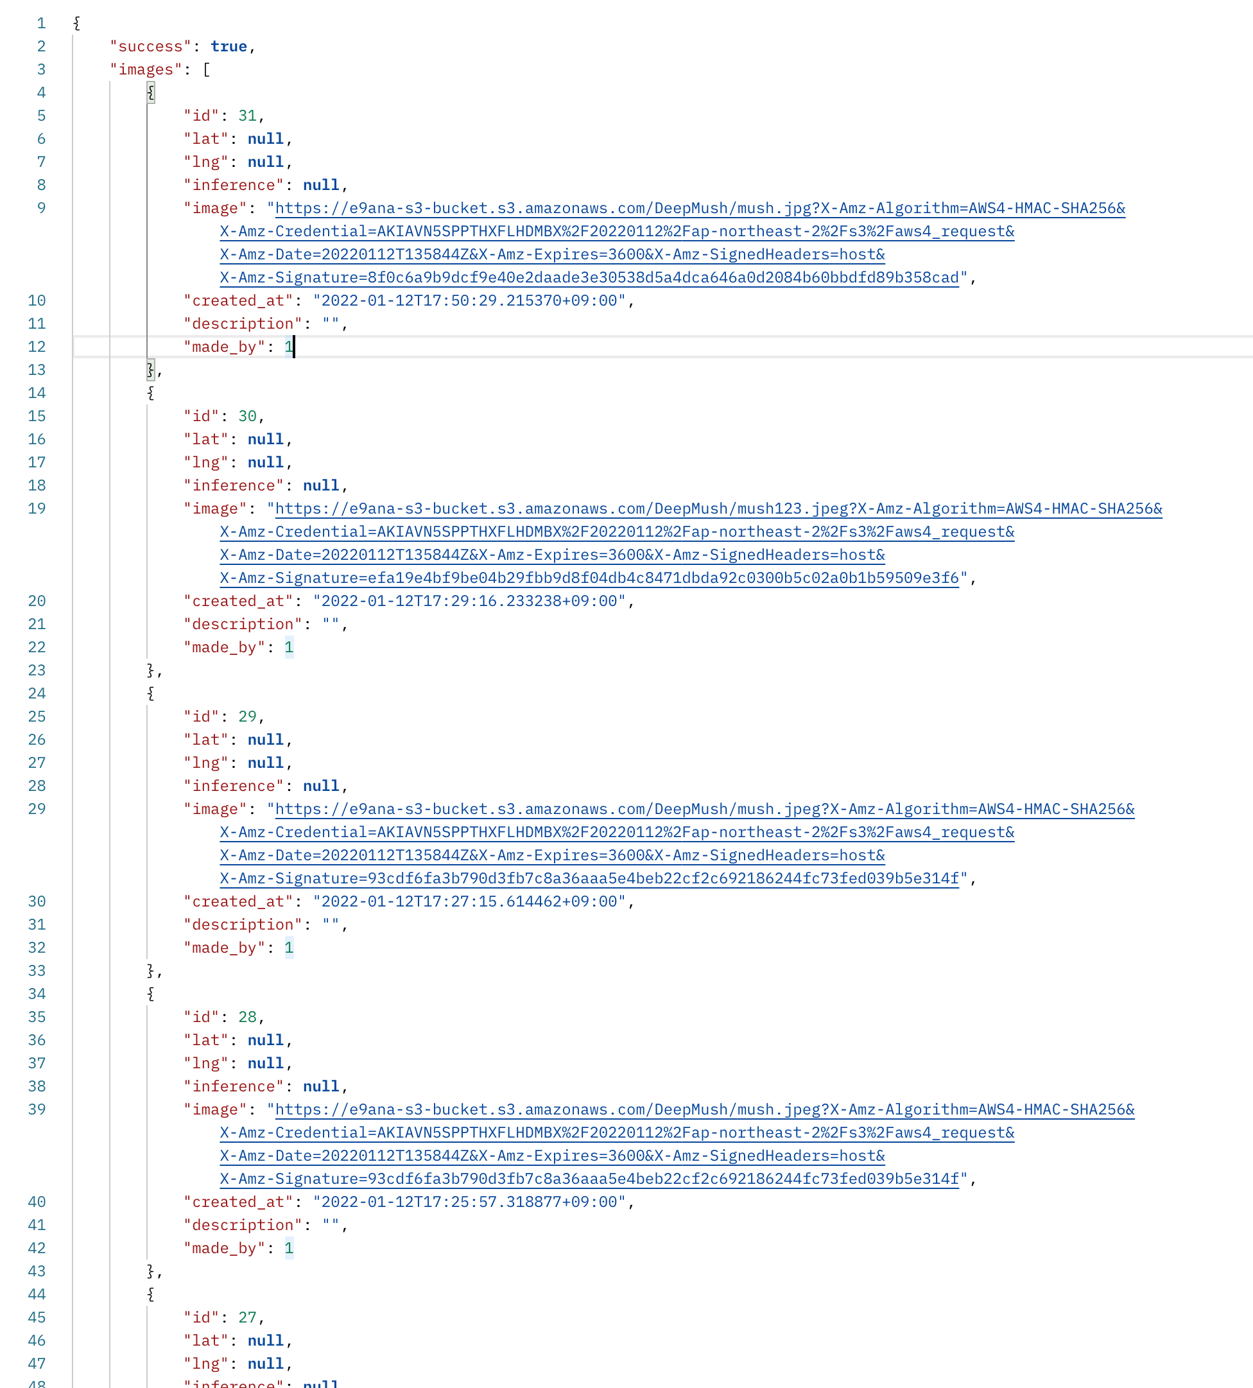Click line number 34 in gutter
Image resolution: width=1253 pixels, height=1388 pixels.
pyautogui.click(x=37, y=994)
